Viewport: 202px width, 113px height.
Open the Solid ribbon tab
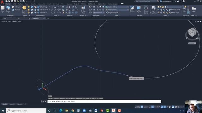click(x=14, y=4)
